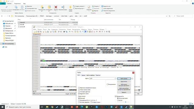Click New folder icon in Explorer ribbon
The image size is (194, 109).
(x=70, y=7)
